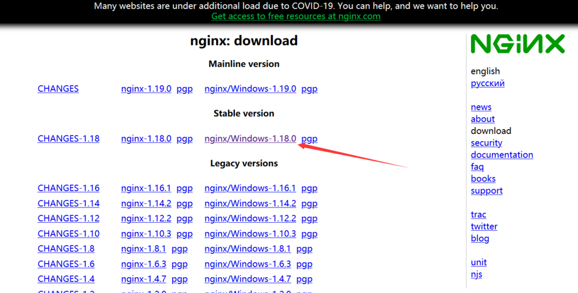Open the blog link

coord(480,239)
